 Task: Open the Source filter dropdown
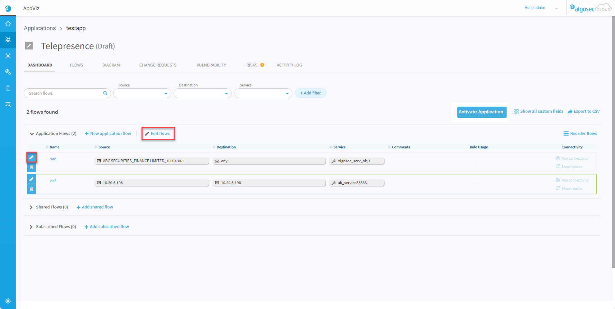(x=142, y=93)
